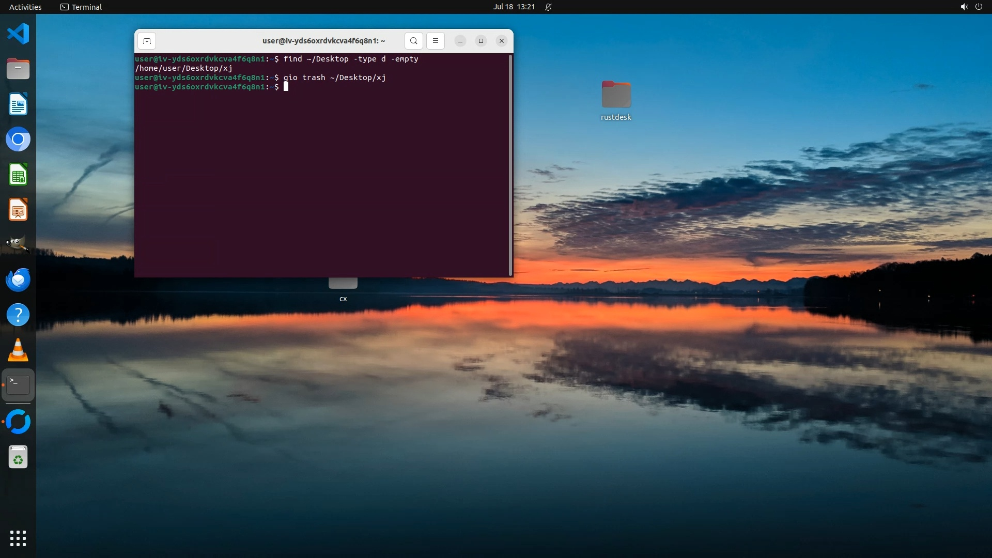Screen dimensions: 992x558
Task: Launch VLC media player
Action: 18,350
